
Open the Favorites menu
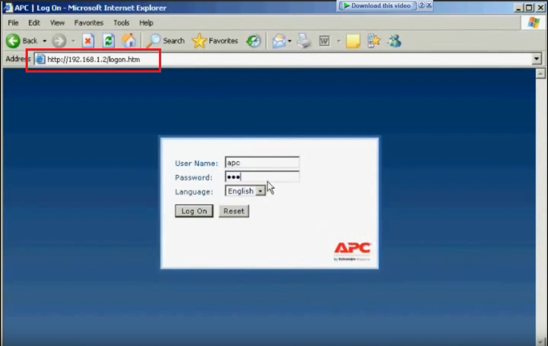89,22
